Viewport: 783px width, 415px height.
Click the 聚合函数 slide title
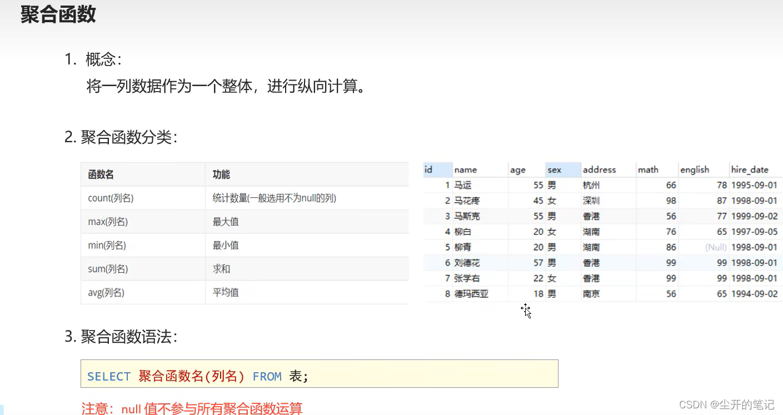[x=58, y=14]
